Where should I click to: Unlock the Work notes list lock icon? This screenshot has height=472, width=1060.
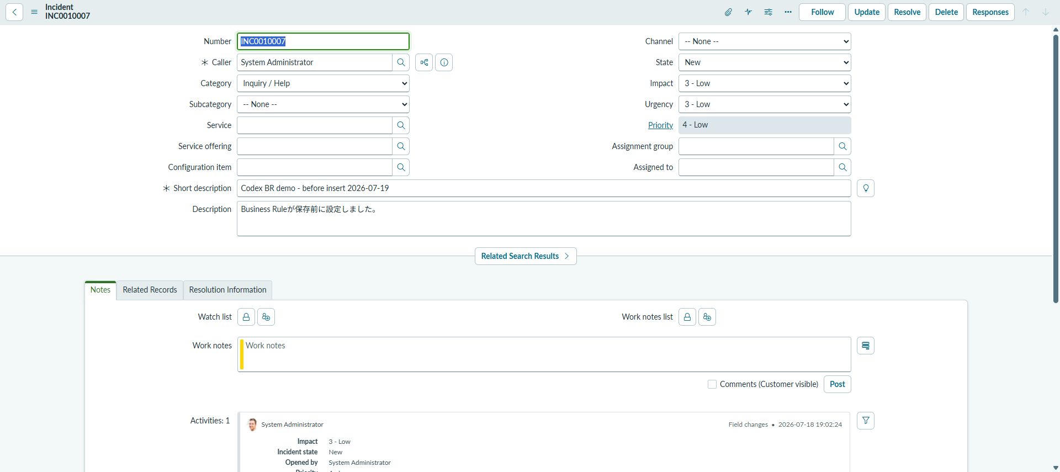click(687, 317)
